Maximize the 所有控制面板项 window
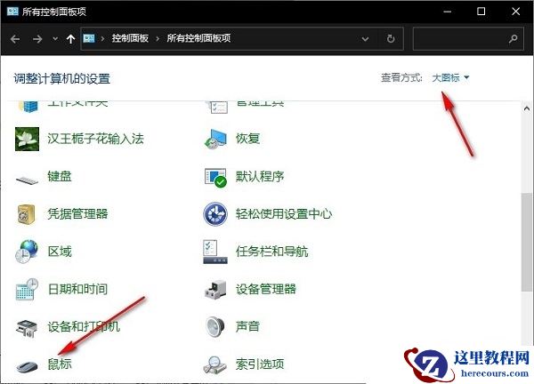534x384 pixels. point(481,12)
